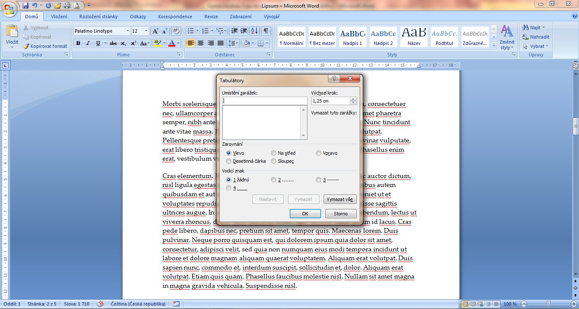Image resolution: width=579 pixels, height=309 pixels.
Task: Click the red font color button
Action: pos(172,43)
